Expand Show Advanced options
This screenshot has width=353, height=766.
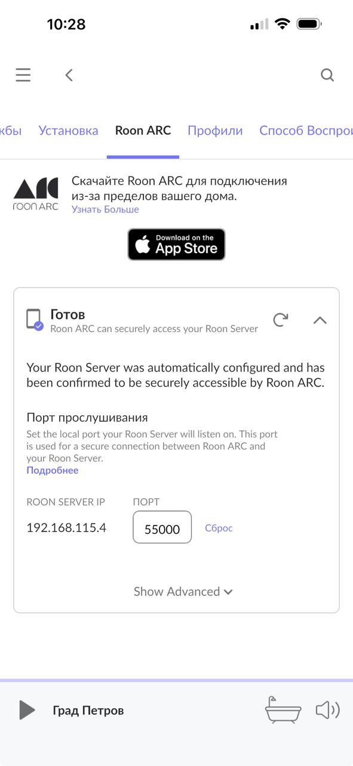[183, 591]
